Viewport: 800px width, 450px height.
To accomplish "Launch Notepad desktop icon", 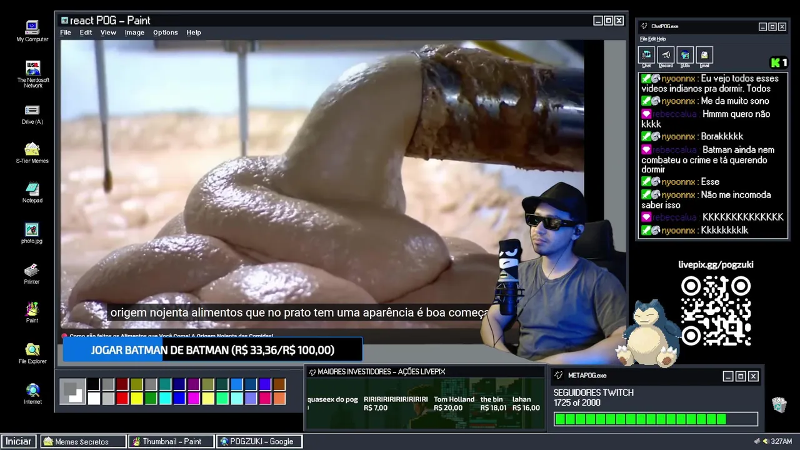I will (x=32, y=192).
